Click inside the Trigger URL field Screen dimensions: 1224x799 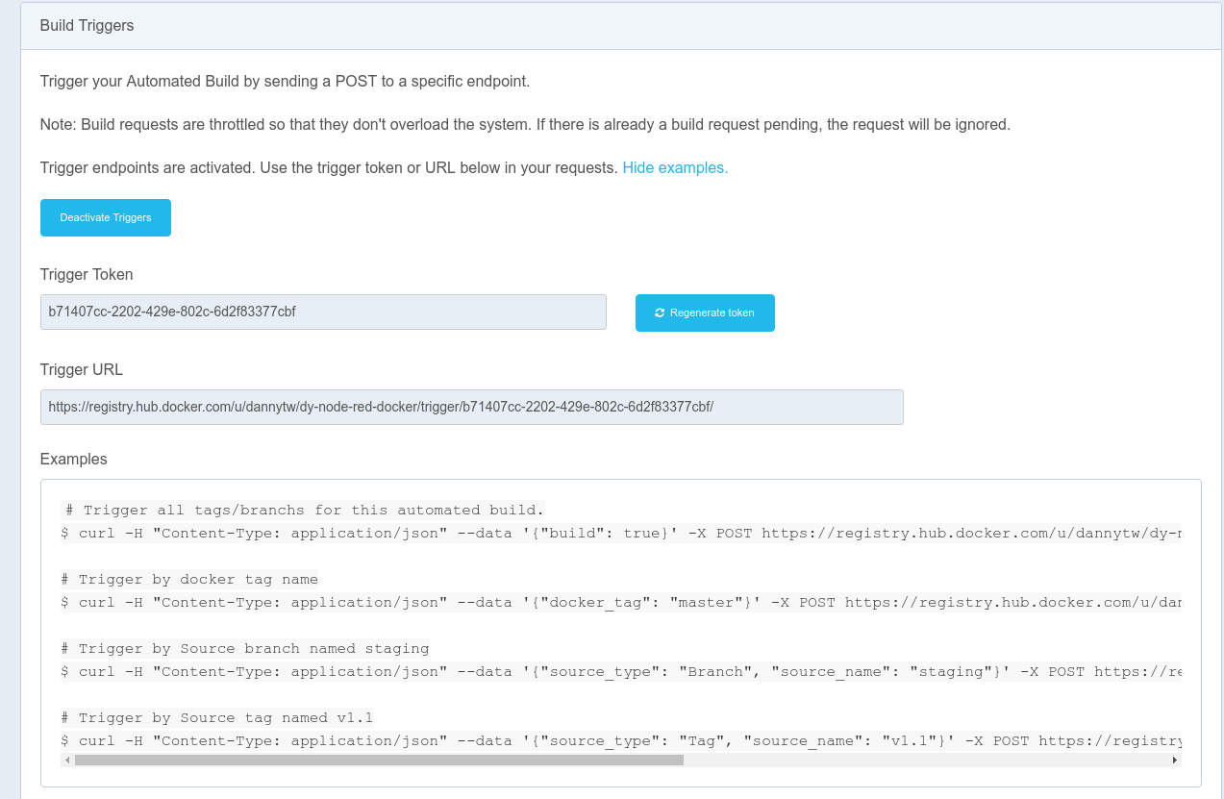(x=471, y=407)
